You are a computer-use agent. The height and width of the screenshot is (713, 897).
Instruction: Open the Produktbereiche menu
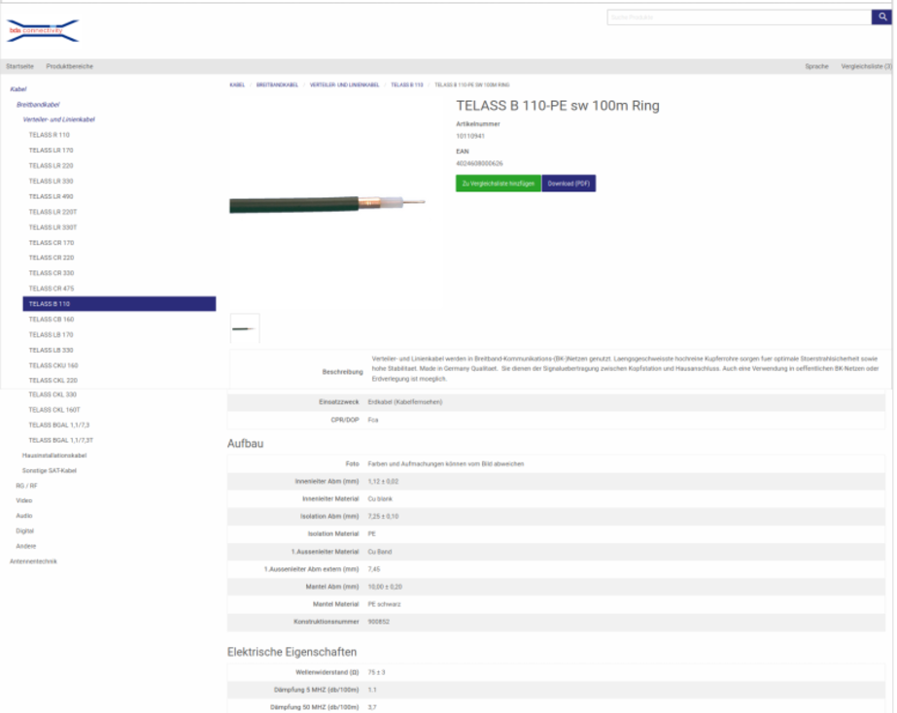click(70, 66)
